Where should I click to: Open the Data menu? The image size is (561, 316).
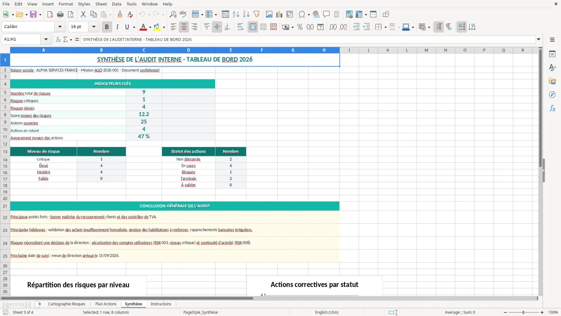[x=116, y=4]
